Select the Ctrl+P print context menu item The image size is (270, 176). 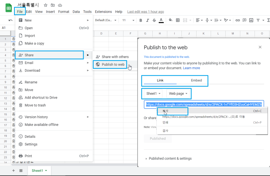coord(212,122)
